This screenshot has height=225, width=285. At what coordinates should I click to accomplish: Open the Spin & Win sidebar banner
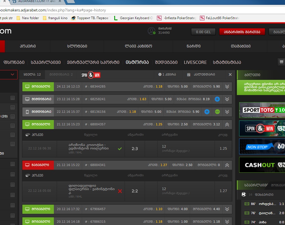pyautogui.click(x=262, y=129)
